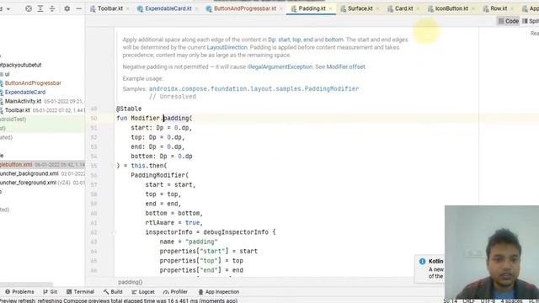Click the expand all icon in project panel
The width and height of the screenshot is (539, 303).
40,8
